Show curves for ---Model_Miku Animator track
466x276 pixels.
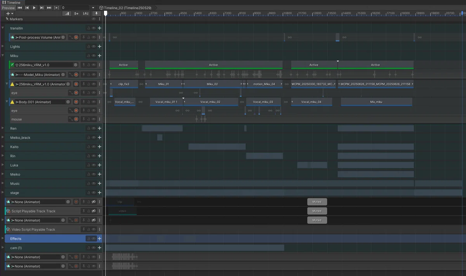[71, 74]
